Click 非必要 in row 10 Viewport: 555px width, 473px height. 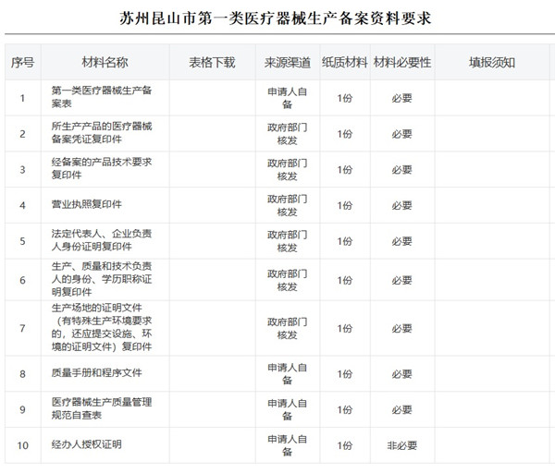pyautogui.click(x=402, y=445)
